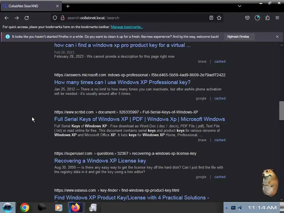Open the shield tracking protection icon
The width and height of the screenshot is (284, 213).
coord(55,18)
